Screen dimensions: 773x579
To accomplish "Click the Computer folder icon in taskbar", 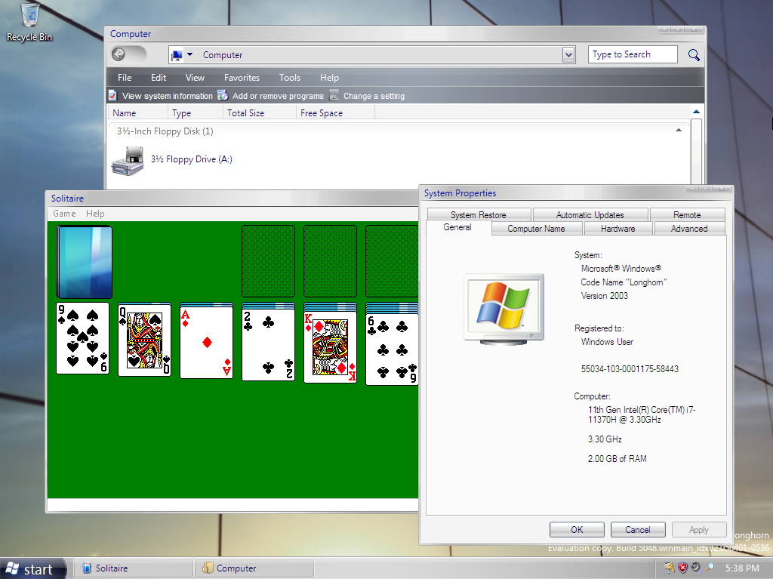I will 208,568.
